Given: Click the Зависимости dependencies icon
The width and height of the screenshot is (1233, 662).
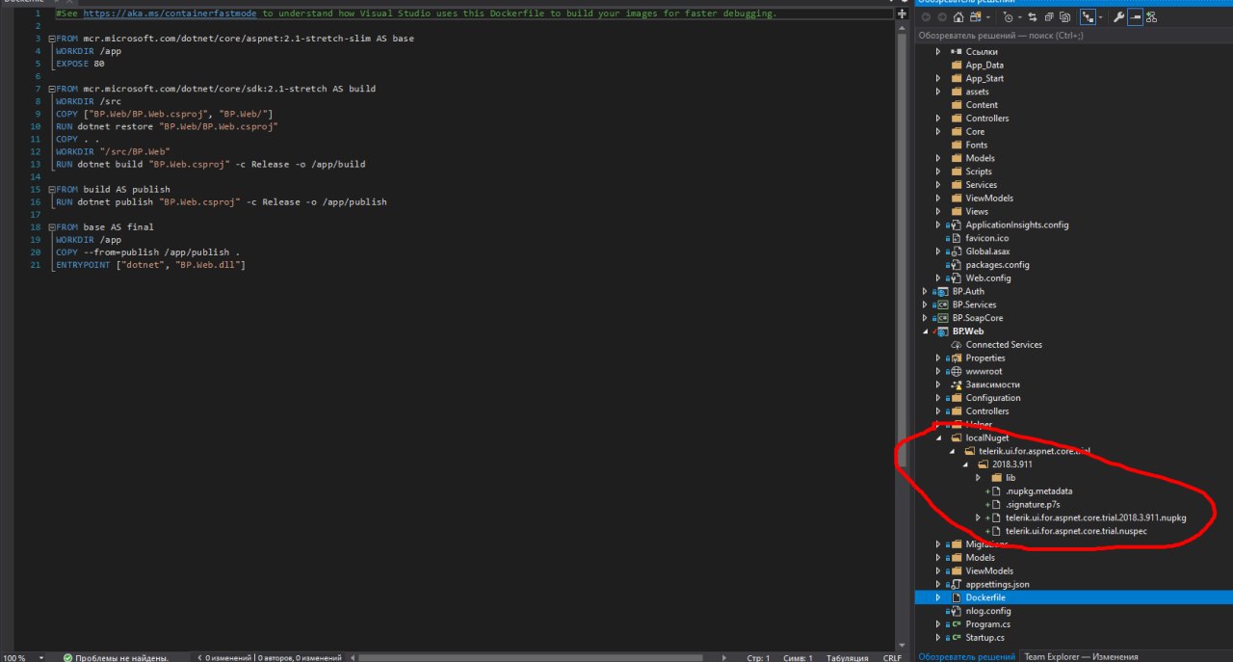Looking at the screenshot, I should (957, 384).
